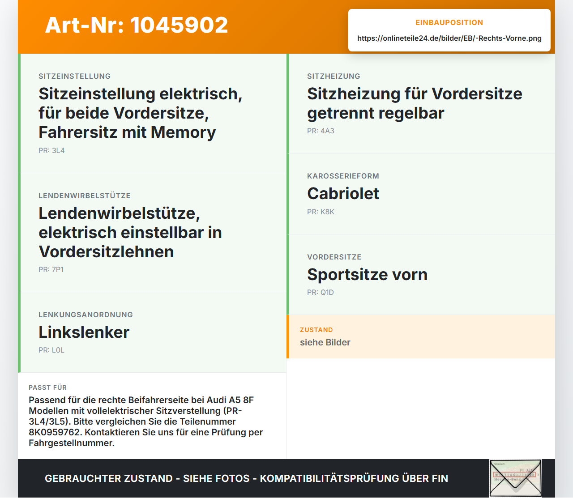Screen dimensions: 573x498
Task: Click the PR: Q1D code
Action: pyautogui.click(x=321, y=292)
